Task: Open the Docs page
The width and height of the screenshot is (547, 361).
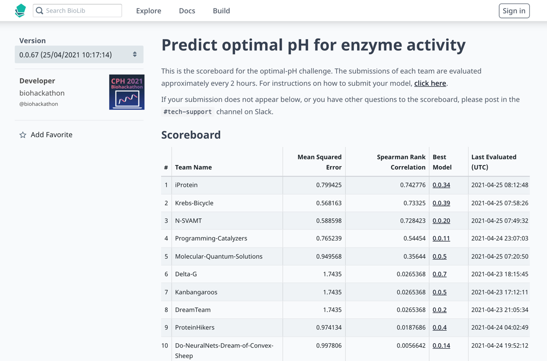Action: coord(187,11)
